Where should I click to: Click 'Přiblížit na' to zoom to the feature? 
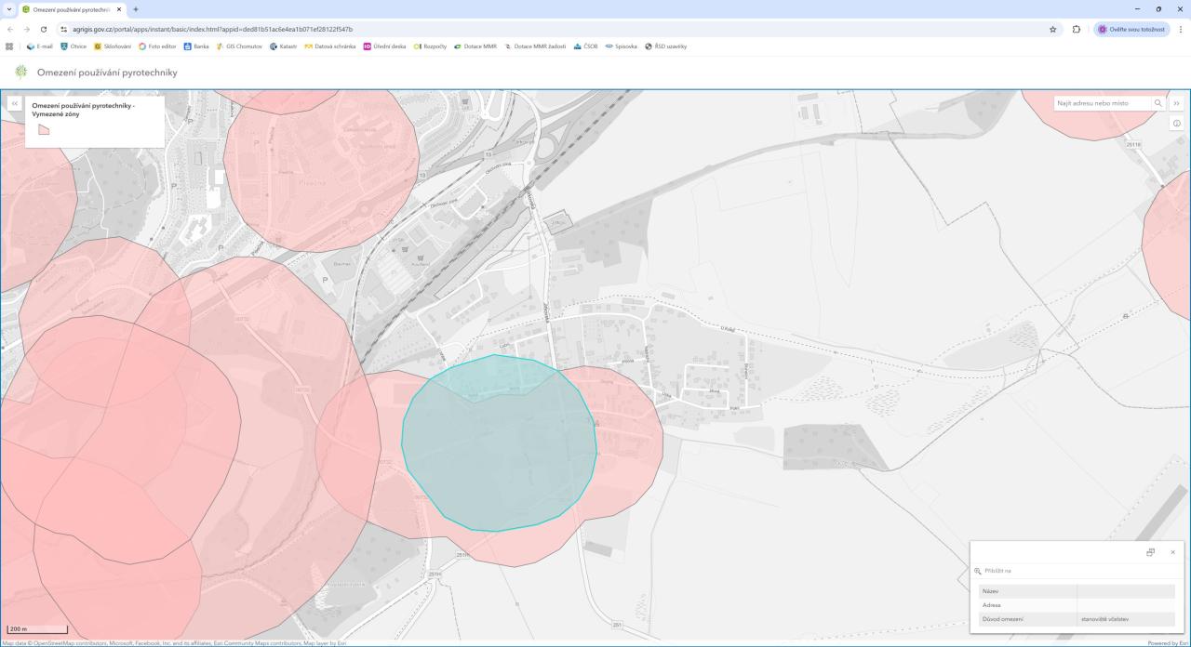(x=997, y=571)
